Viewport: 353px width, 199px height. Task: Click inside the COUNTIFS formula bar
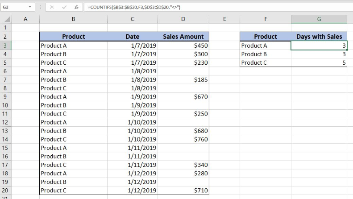tap(218, 7)
